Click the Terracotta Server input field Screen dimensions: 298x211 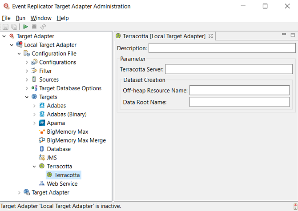pos(229,69)
